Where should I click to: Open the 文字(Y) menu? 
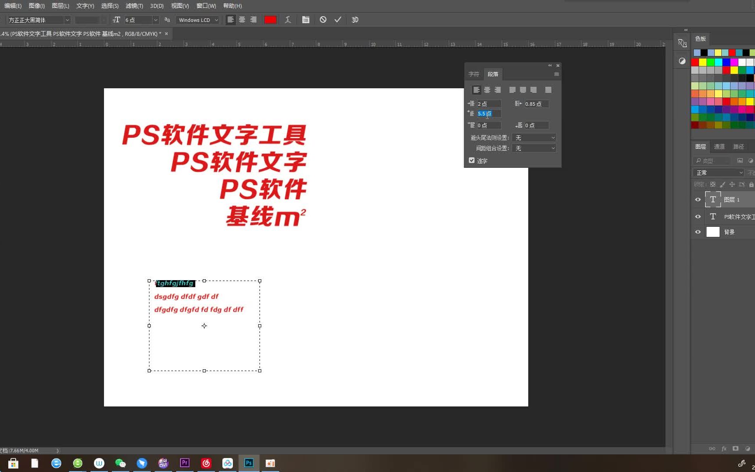tap(85, 6)
